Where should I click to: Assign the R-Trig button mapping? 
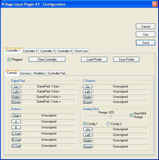16,140
